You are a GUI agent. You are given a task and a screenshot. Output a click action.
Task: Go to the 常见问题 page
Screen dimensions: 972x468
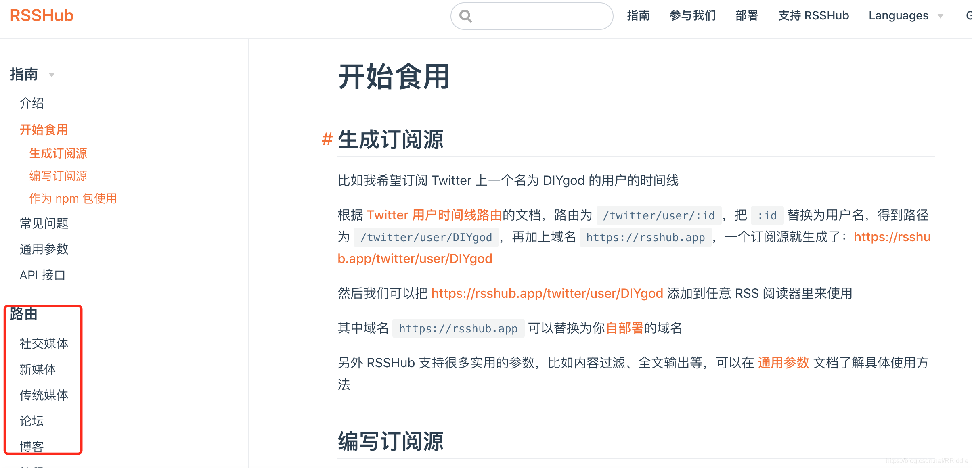tap(44, 223)
